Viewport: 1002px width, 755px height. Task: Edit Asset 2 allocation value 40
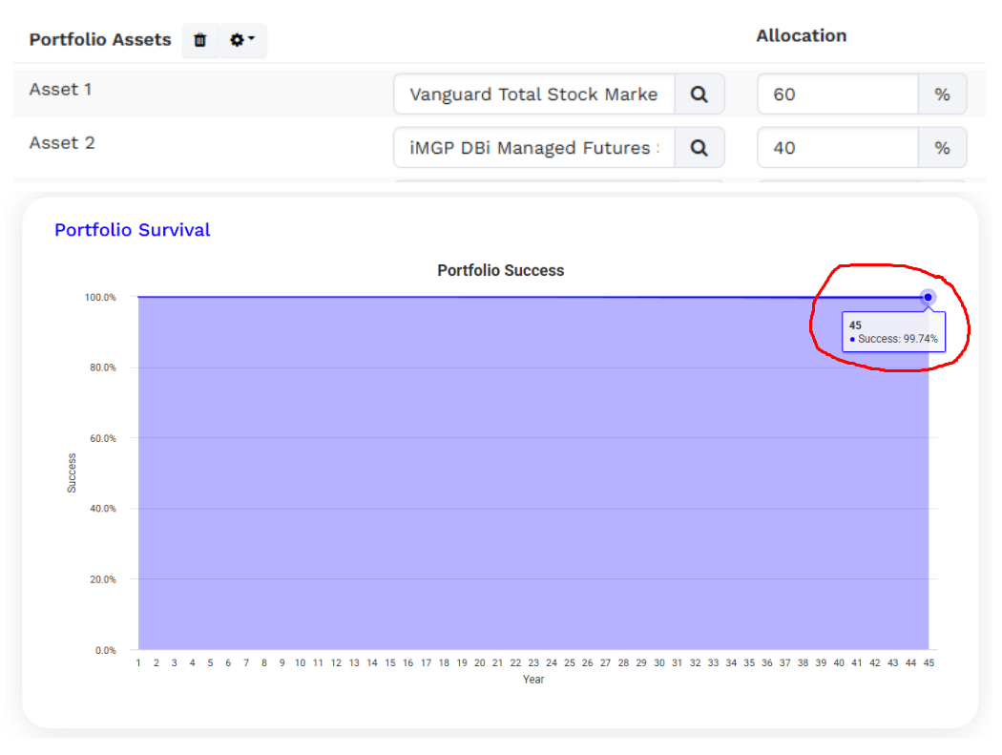click(x=838, y=148)
